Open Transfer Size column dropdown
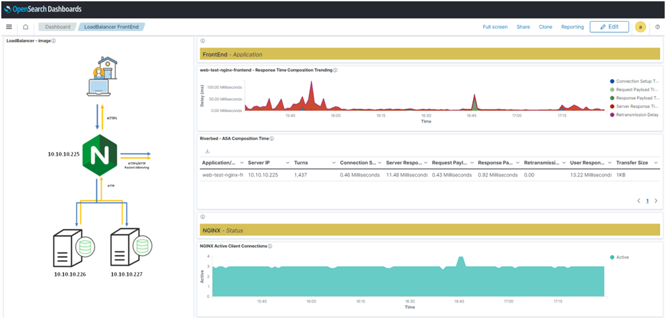 (x=656, y=163)
